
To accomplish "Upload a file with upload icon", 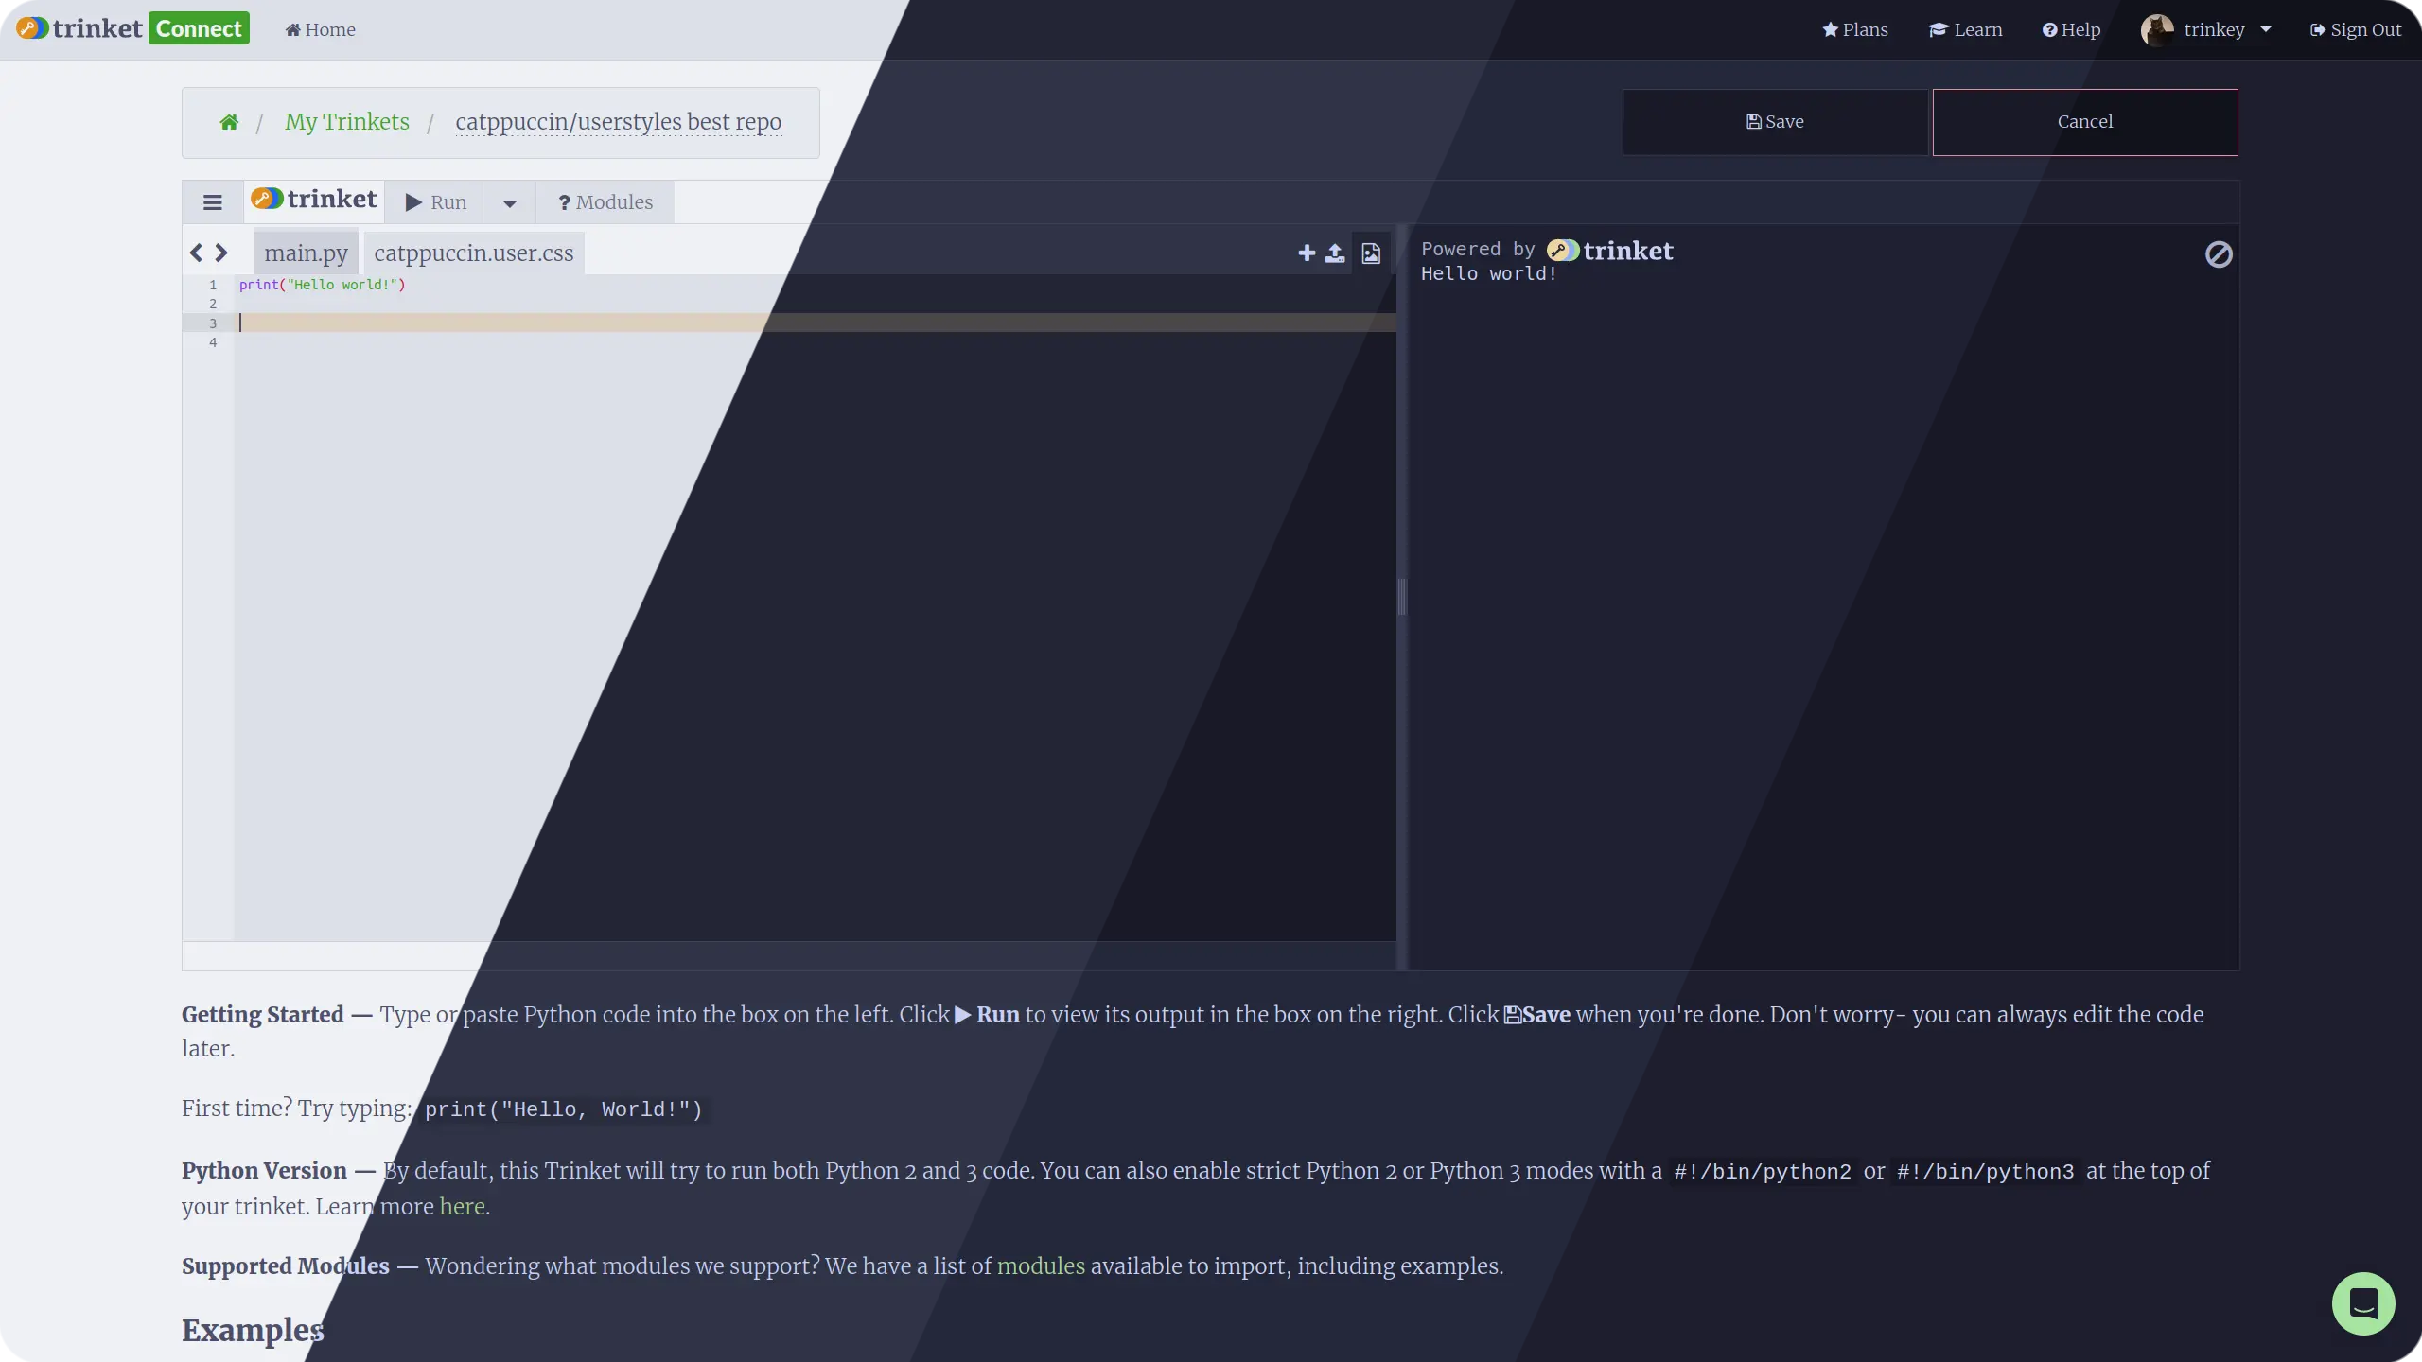I will [1335, 253].
